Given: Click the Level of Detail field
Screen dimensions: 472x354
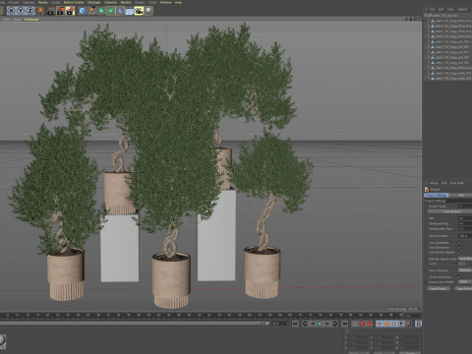Looking at the screenshot, I should 465,236.
